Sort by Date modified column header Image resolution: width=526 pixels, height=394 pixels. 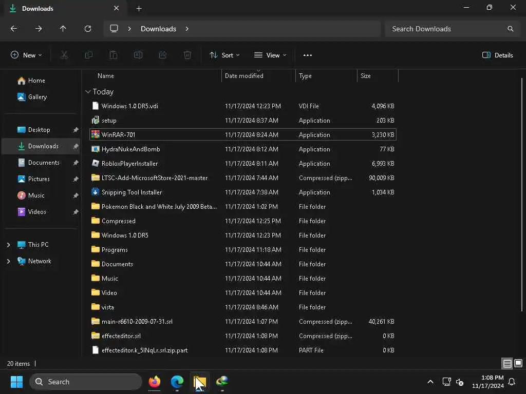click(x=258, y=76)
